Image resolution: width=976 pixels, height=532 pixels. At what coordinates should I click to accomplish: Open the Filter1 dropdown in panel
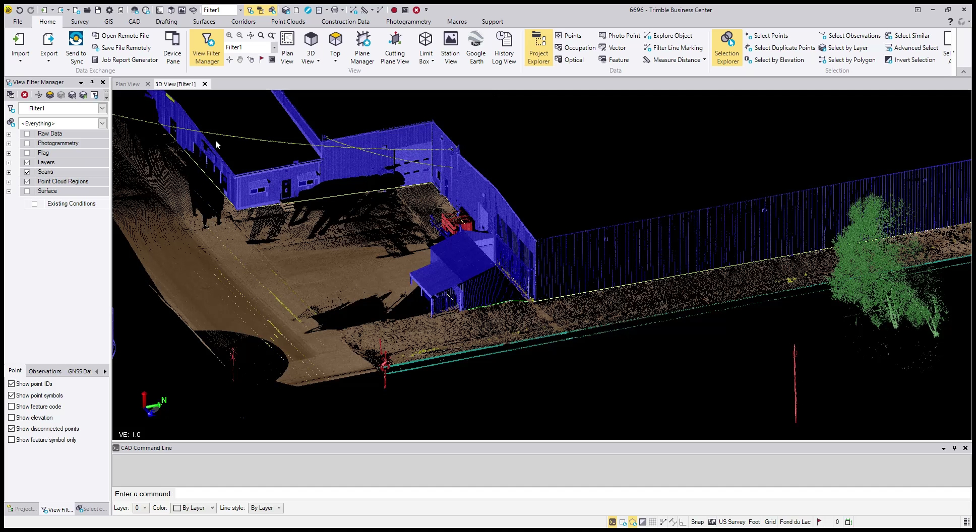102,108
